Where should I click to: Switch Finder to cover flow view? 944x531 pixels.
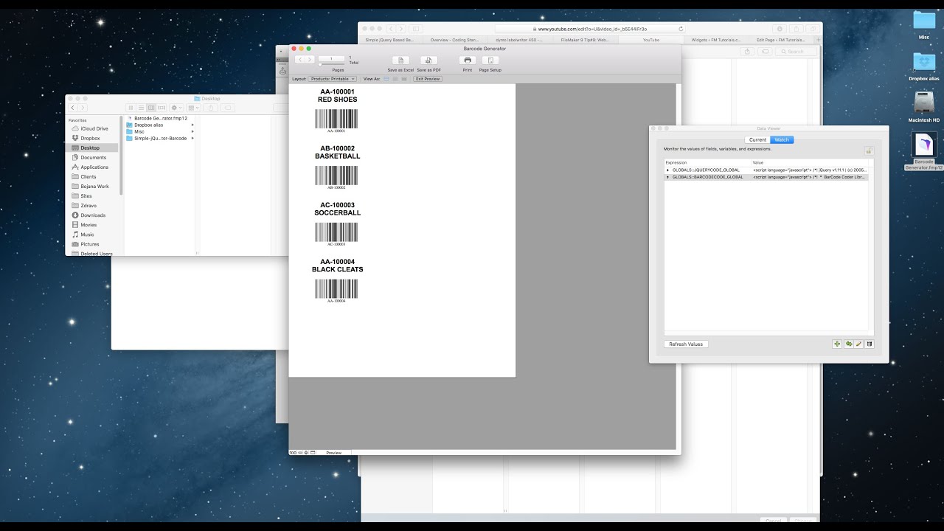tap(161, 108)
